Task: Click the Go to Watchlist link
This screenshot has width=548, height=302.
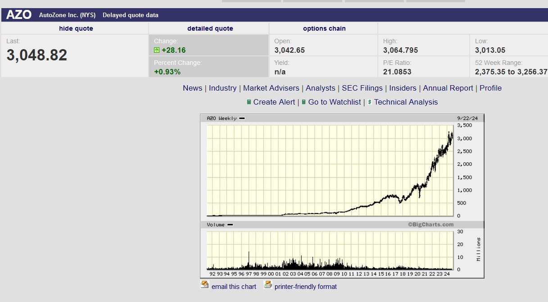Action: 335,102
